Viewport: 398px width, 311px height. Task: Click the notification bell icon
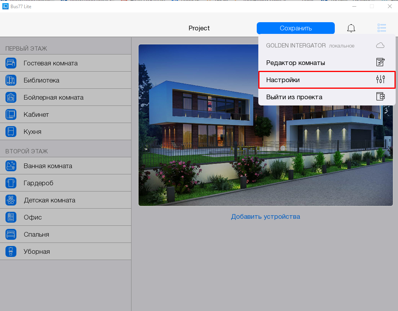pos(351,28)
